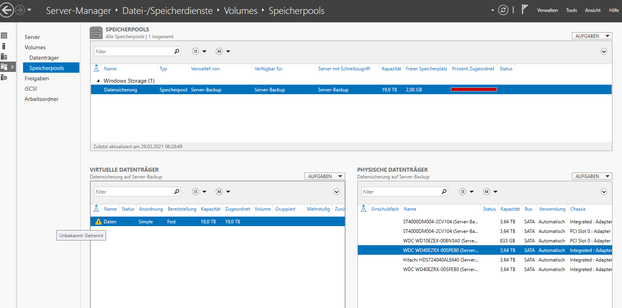622x308 pixels.
Task: Click the back navigation arrow
Action: pos(7,10)
